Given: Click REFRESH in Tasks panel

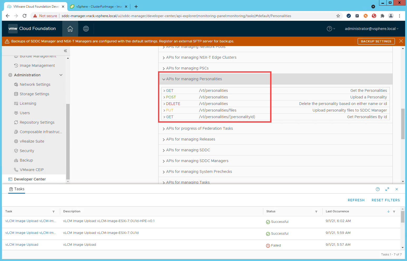Looking at the screenshot, I should click(x=356, y=200).
